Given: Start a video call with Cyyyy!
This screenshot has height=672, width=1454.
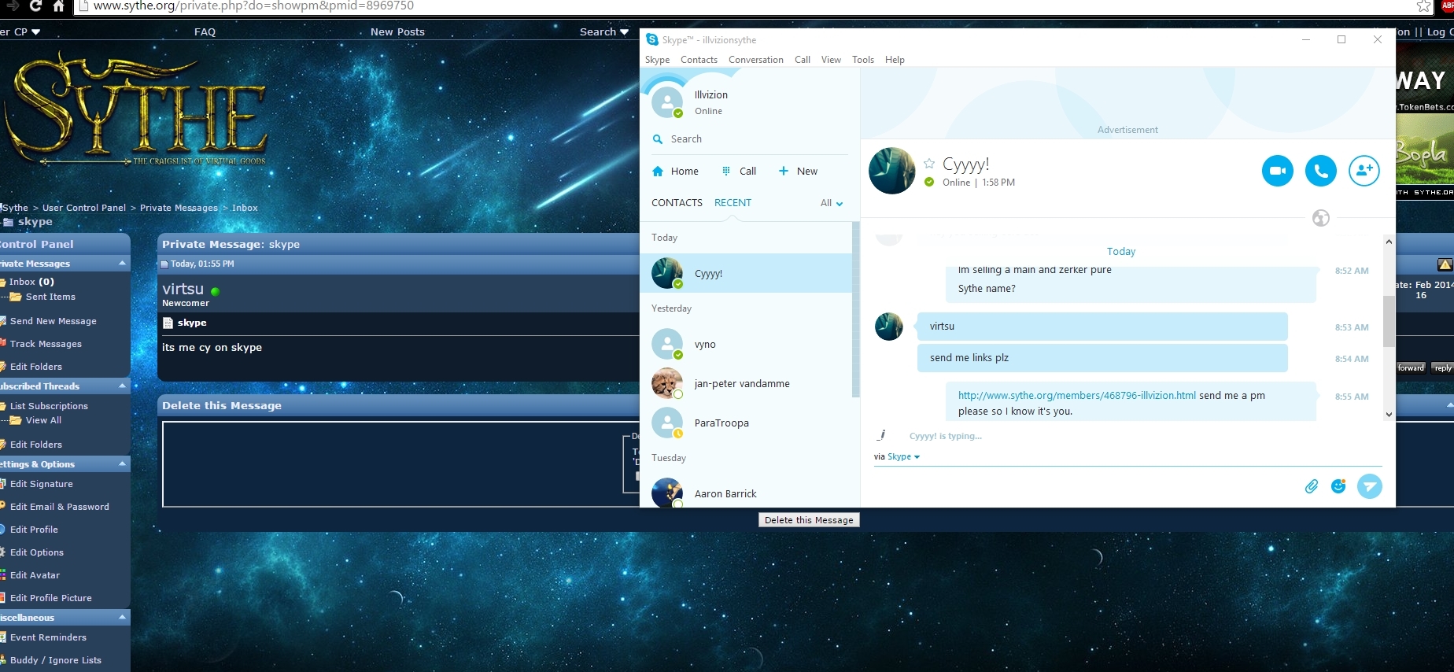Looking at the screenshot, I should coord(1277,171).
